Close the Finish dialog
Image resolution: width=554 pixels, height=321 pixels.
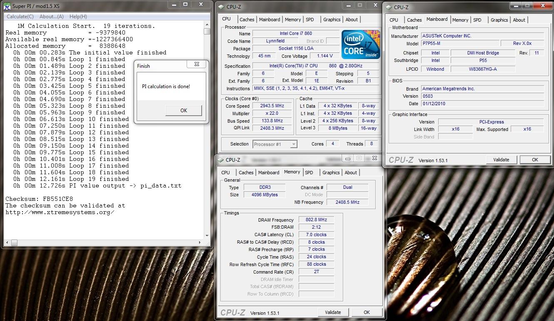pyautogui.click(x=196, y=64)
